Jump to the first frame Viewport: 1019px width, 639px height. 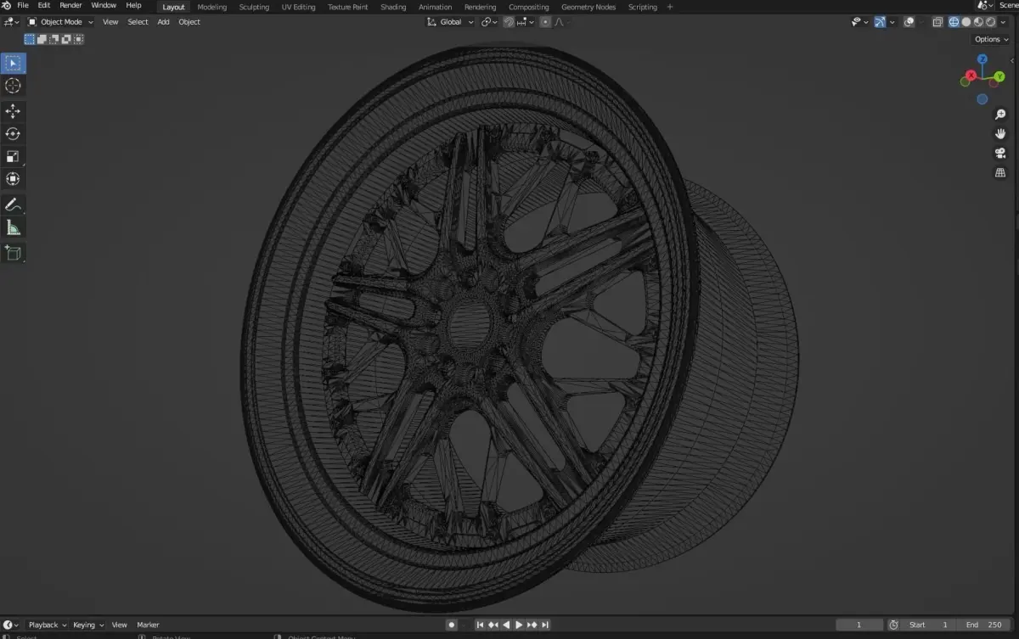tap(480, 625)
